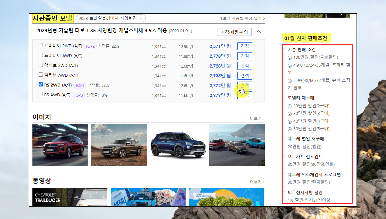Image resolution: width=386 pixels, height=219 pixels.
Task: Check the 액티브 2WD (A/T) checkbox
Action: 41,65
